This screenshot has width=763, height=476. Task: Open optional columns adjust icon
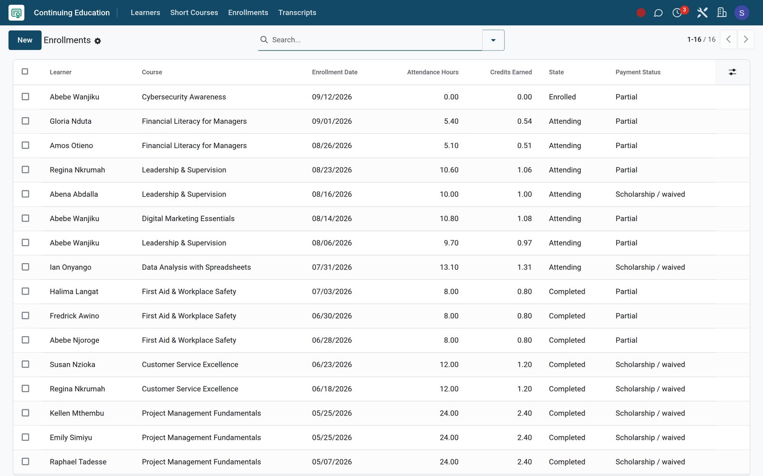pyautogui.click(x=732, y=72)
